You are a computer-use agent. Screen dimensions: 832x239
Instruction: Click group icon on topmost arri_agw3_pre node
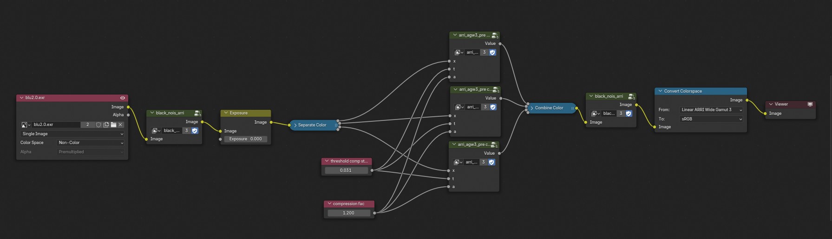(x=495, y=35)
